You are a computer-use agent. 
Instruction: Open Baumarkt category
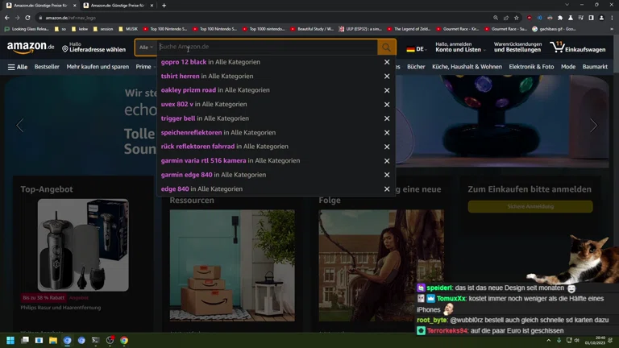595,67
